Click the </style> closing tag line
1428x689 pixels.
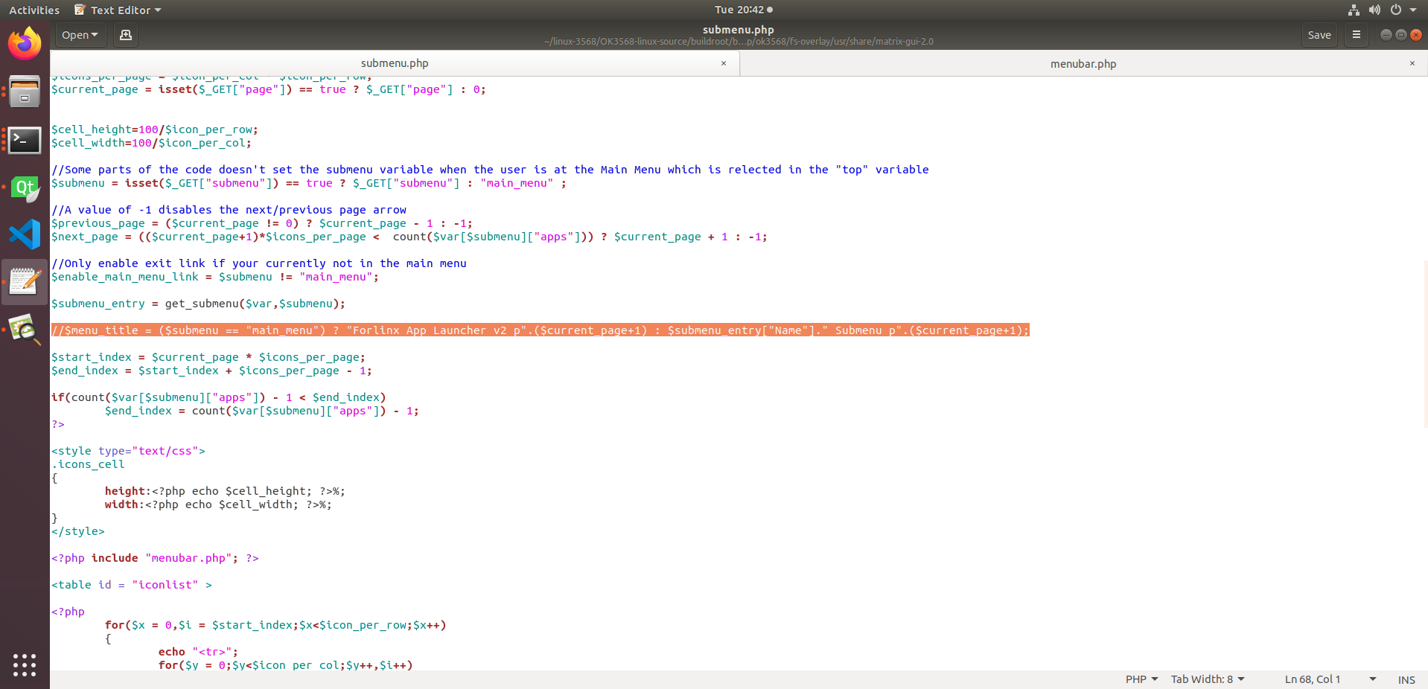(x=78, y=531)
